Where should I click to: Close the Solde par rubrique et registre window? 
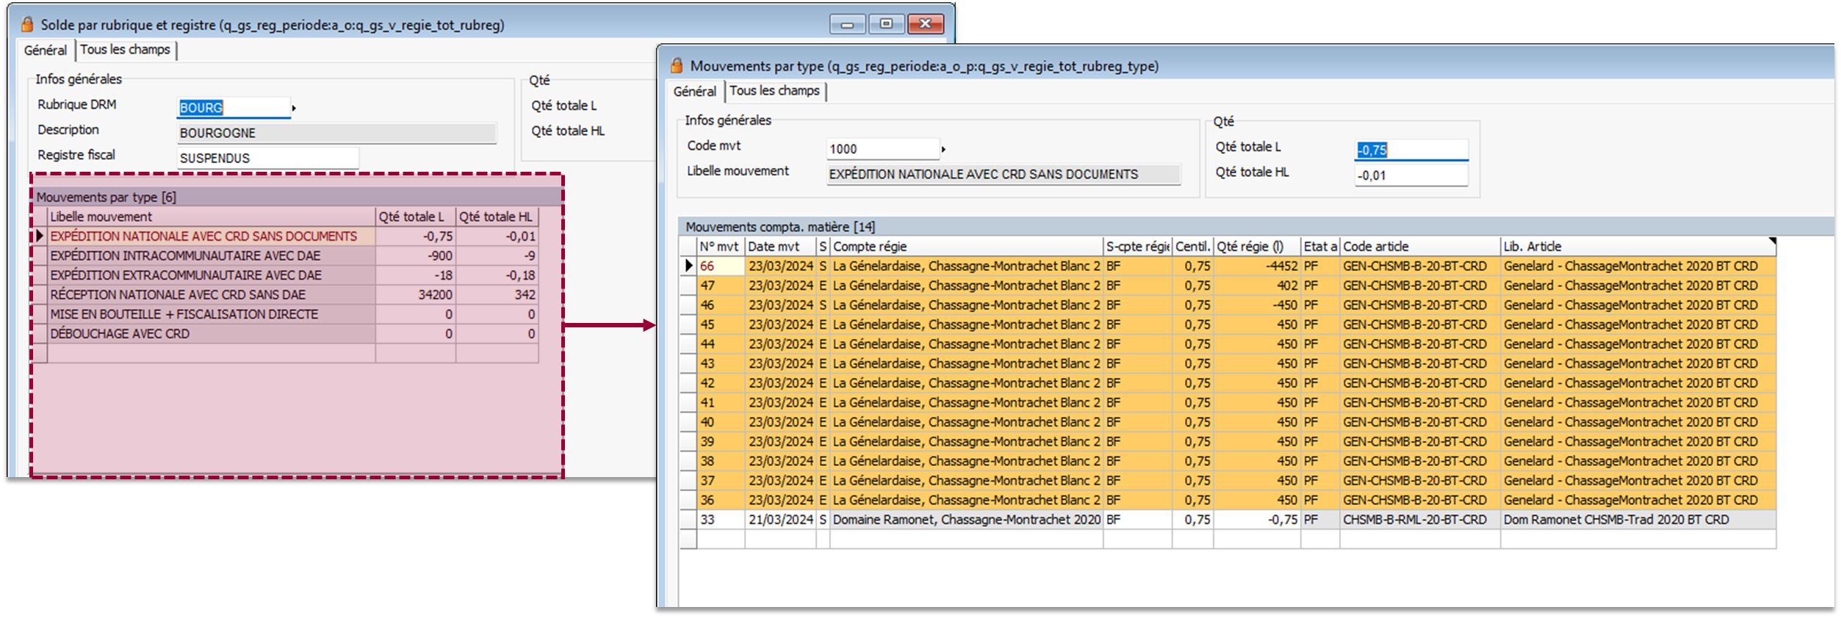pos(925,24)
